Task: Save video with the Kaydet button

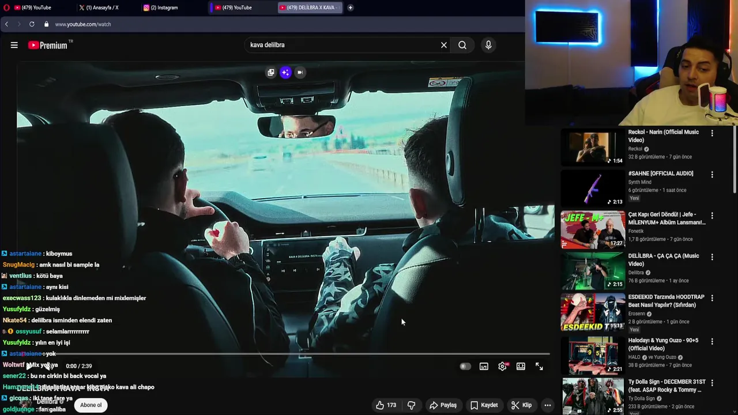Action: coord(484,405)
